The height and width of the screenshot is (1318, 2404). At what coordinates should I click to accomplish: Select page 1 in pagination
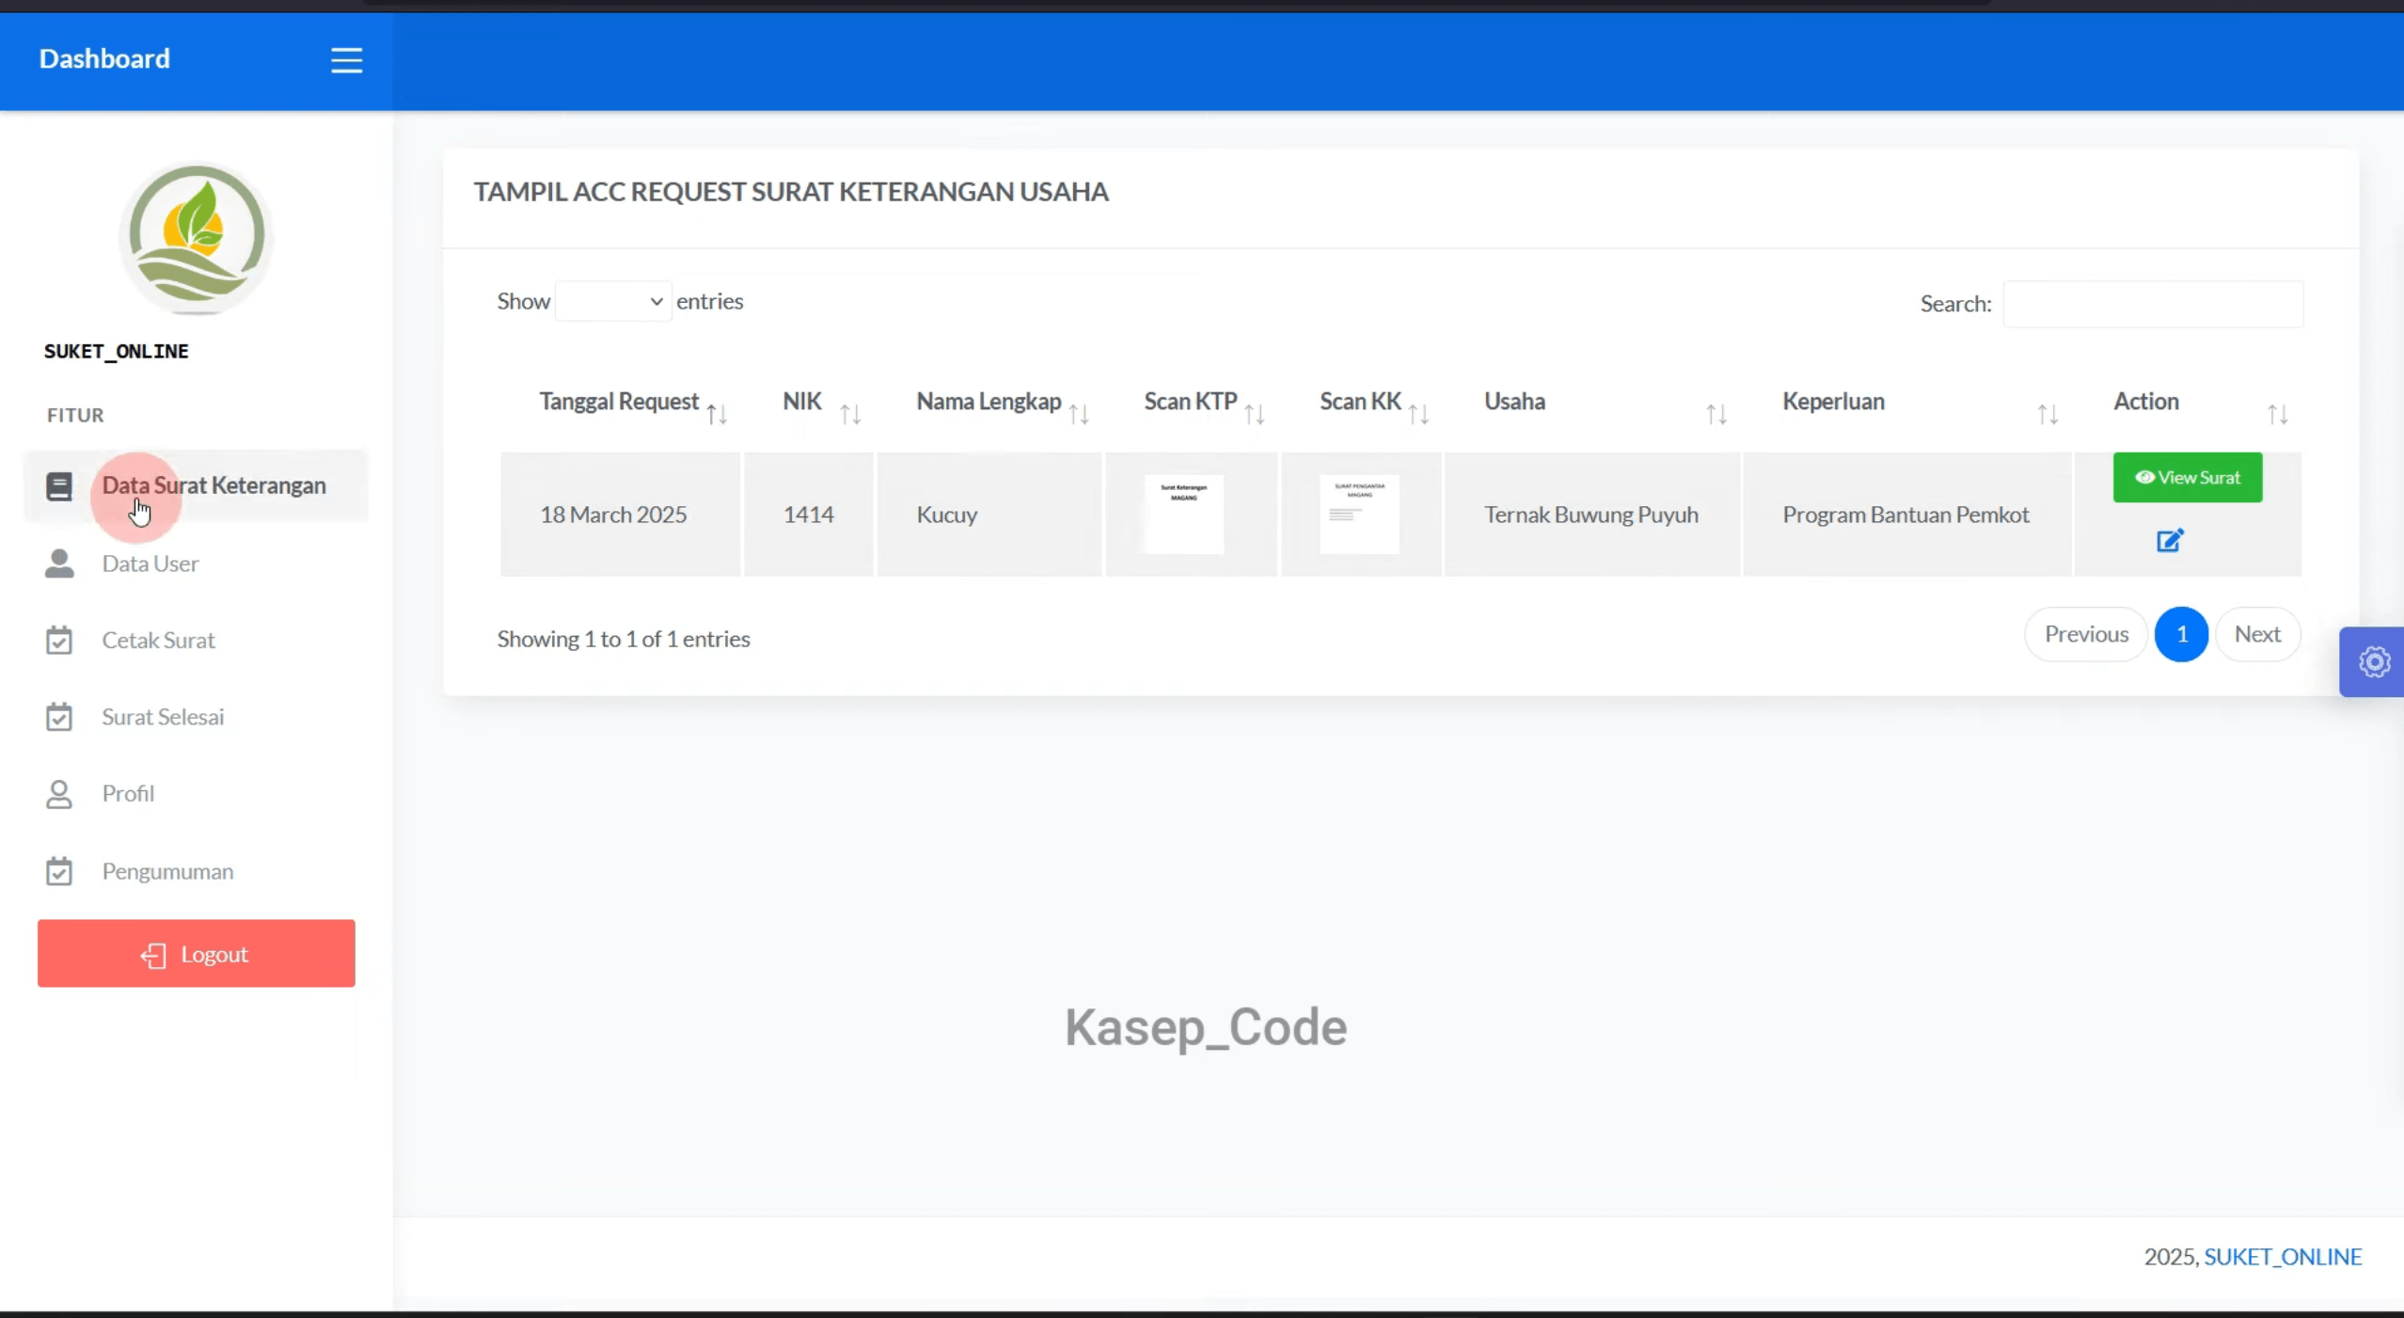click(2181, 634)
